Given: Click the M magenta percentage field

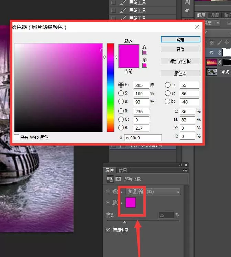Looking at the screenshot, I should (187, 120).
